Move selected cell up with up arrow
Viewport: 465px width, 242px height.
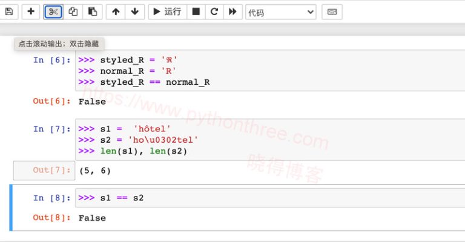116,11
